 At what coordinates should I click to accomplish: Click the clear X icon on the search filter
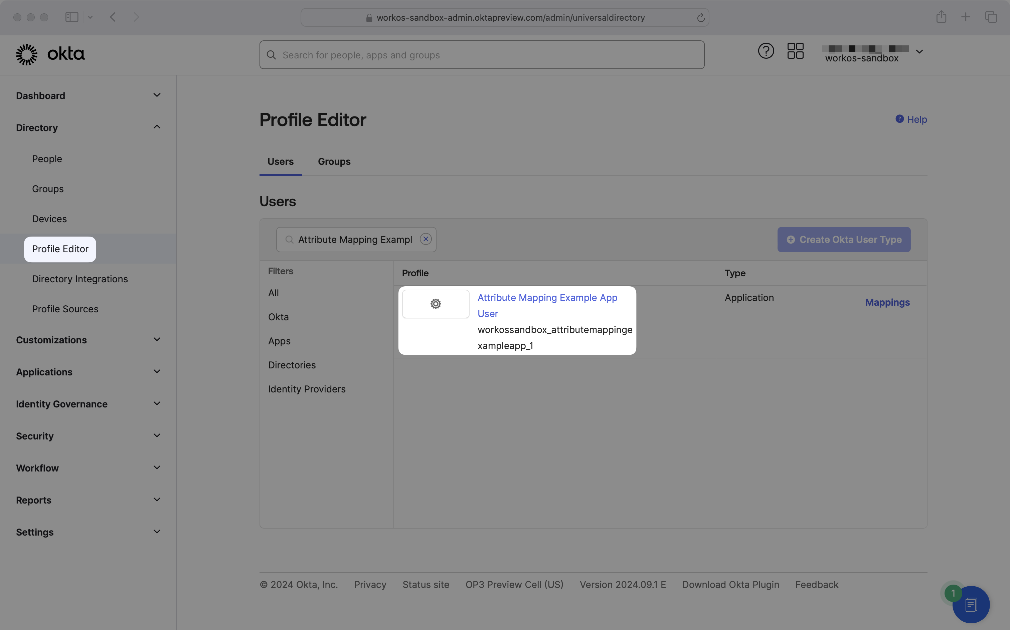coord(426,240)
